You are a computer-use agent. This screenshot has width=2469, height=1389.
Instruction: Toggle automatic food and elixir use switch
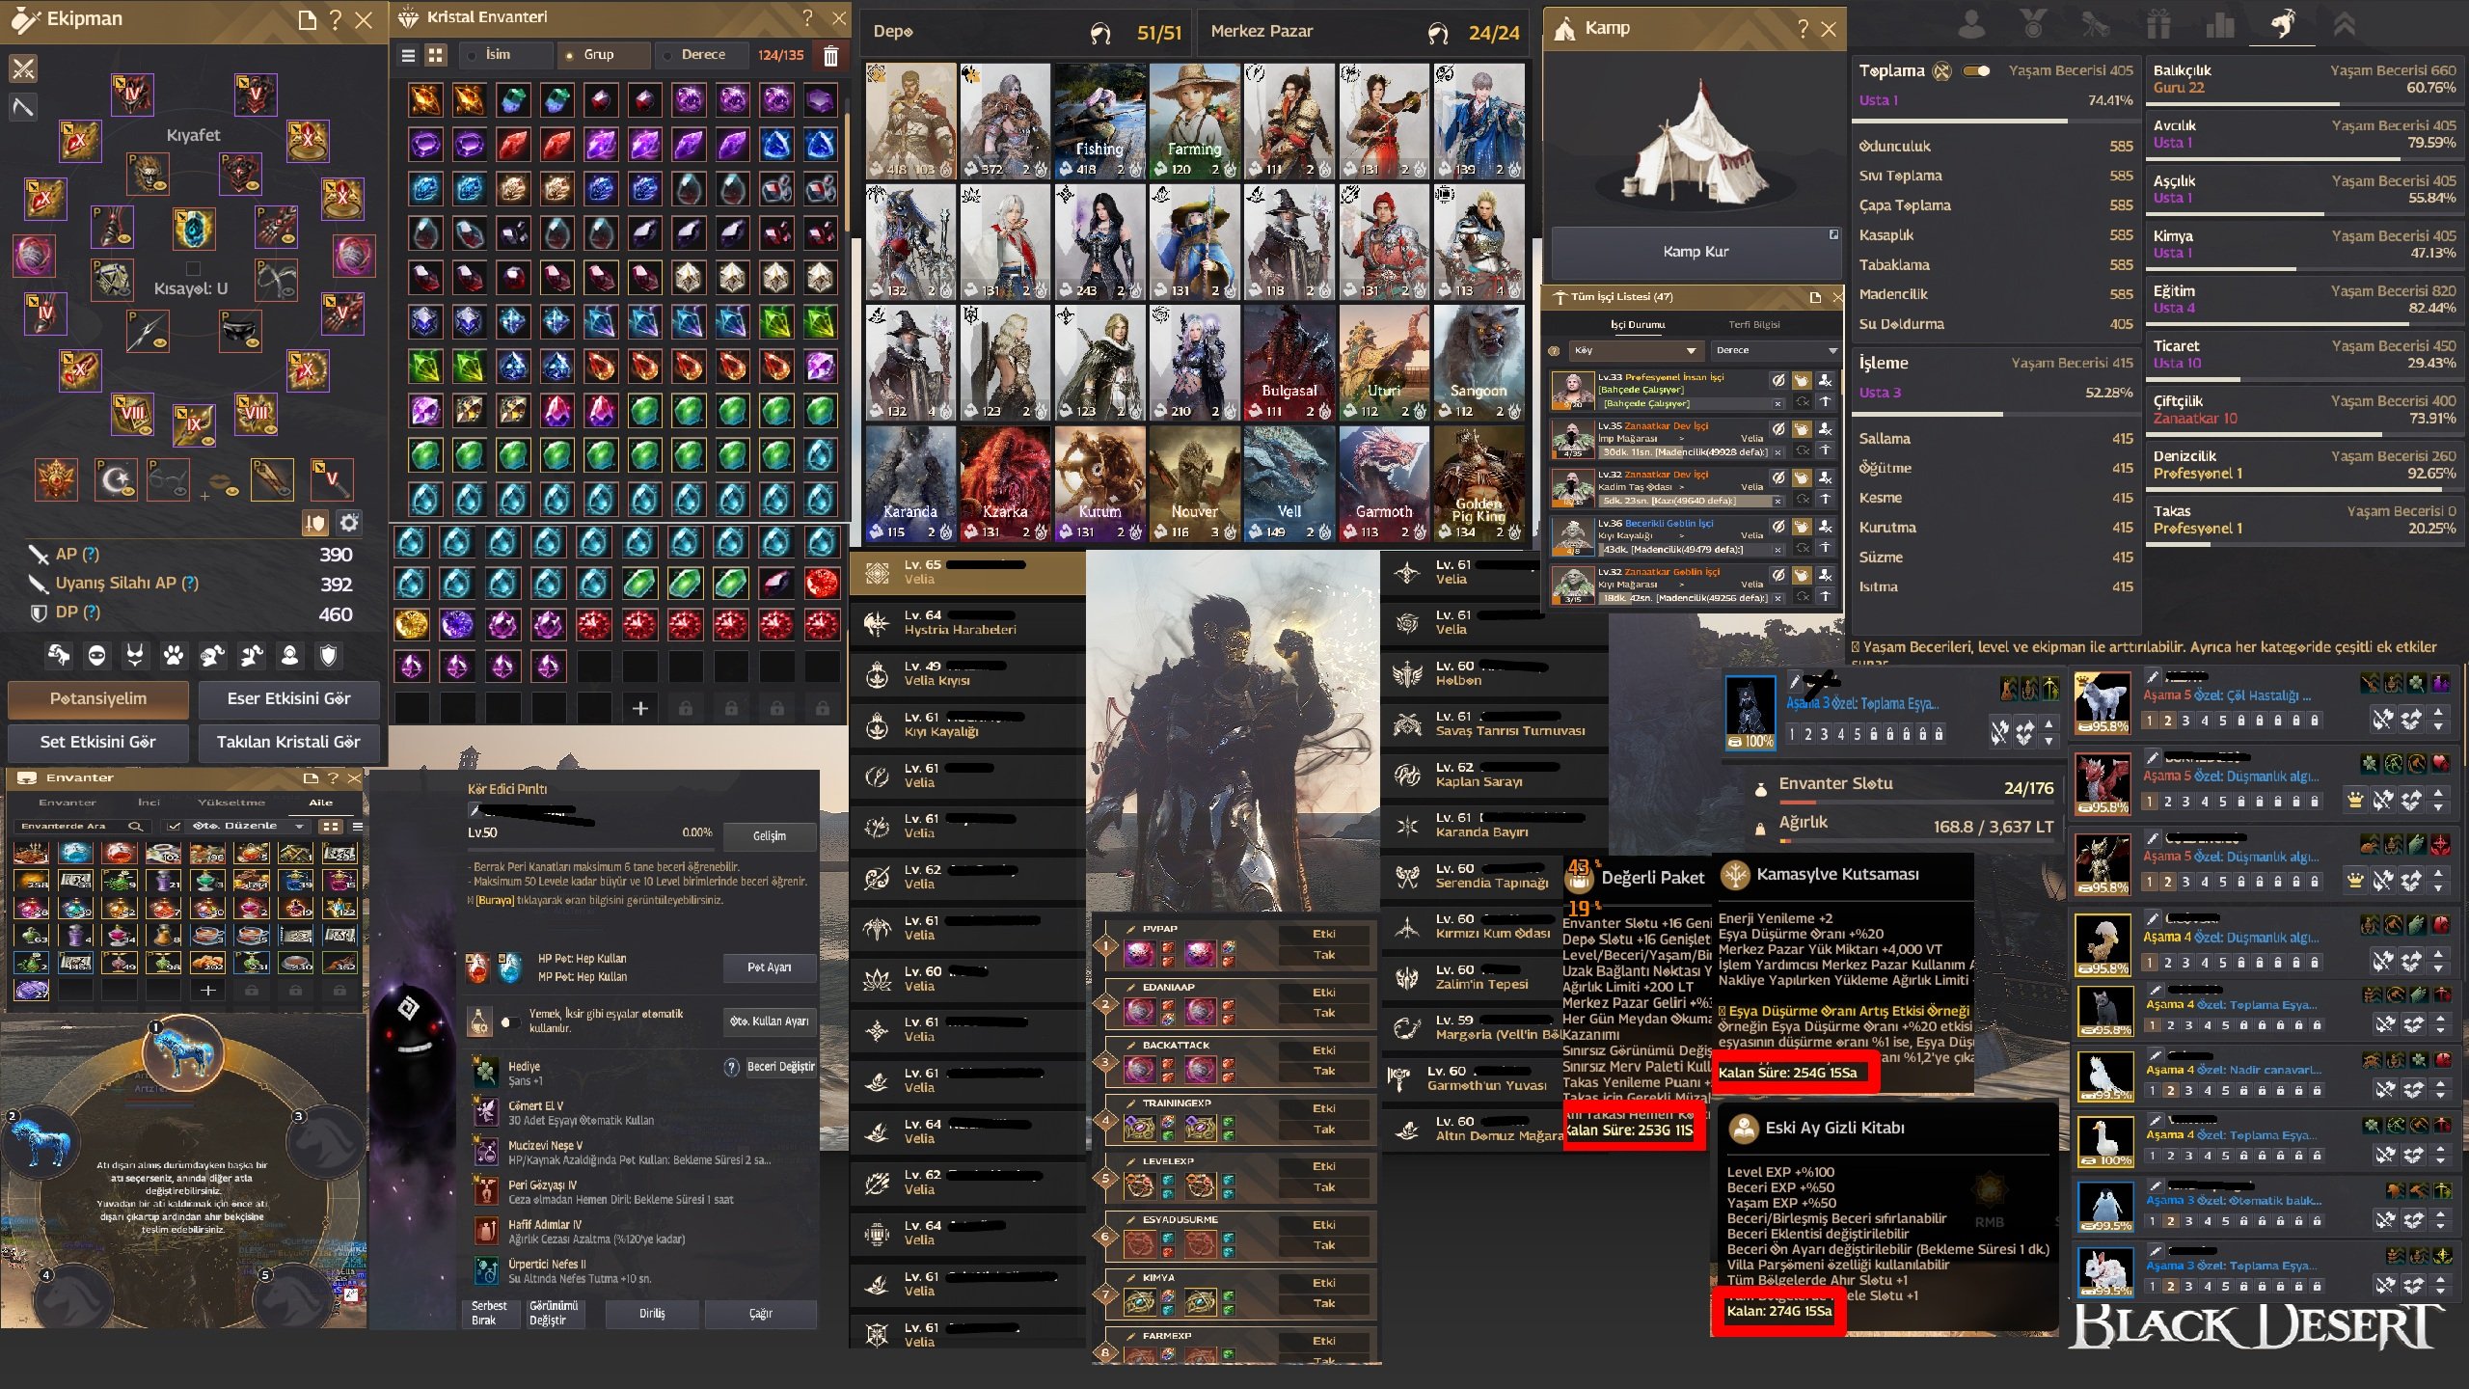508,1021
